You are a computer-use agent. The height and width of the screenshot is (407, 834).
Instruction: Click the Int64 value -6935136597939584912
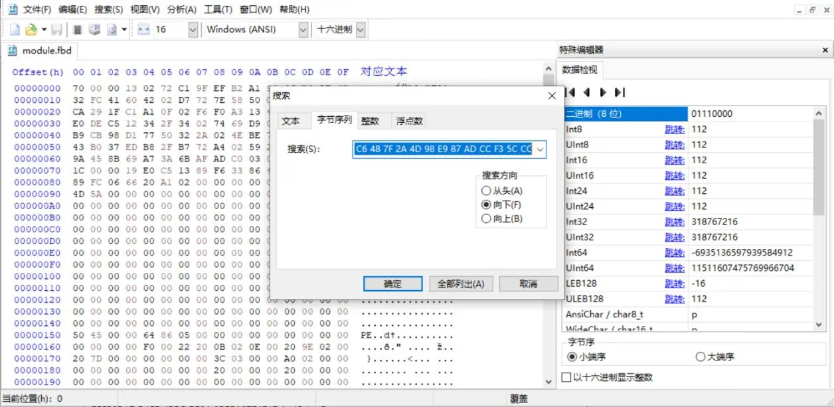742,253
